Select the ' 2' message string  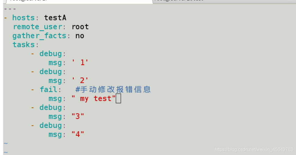tap(80, 81)
